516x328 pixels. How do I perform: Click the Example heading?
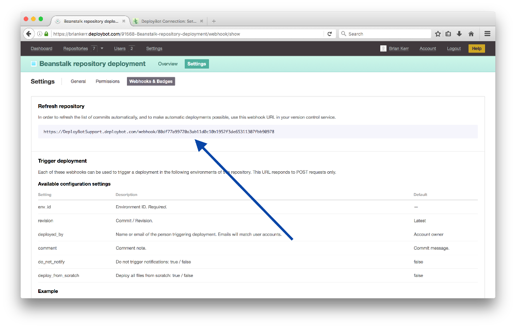(47, 291)
